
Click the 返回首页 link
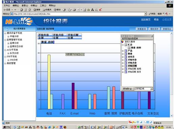[x=146, y=20]
